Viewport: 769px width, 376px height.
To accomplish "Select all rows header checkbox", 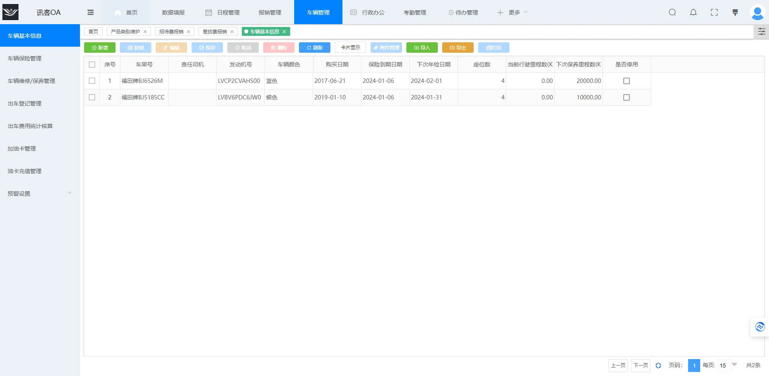I will (x=92, y=64).
